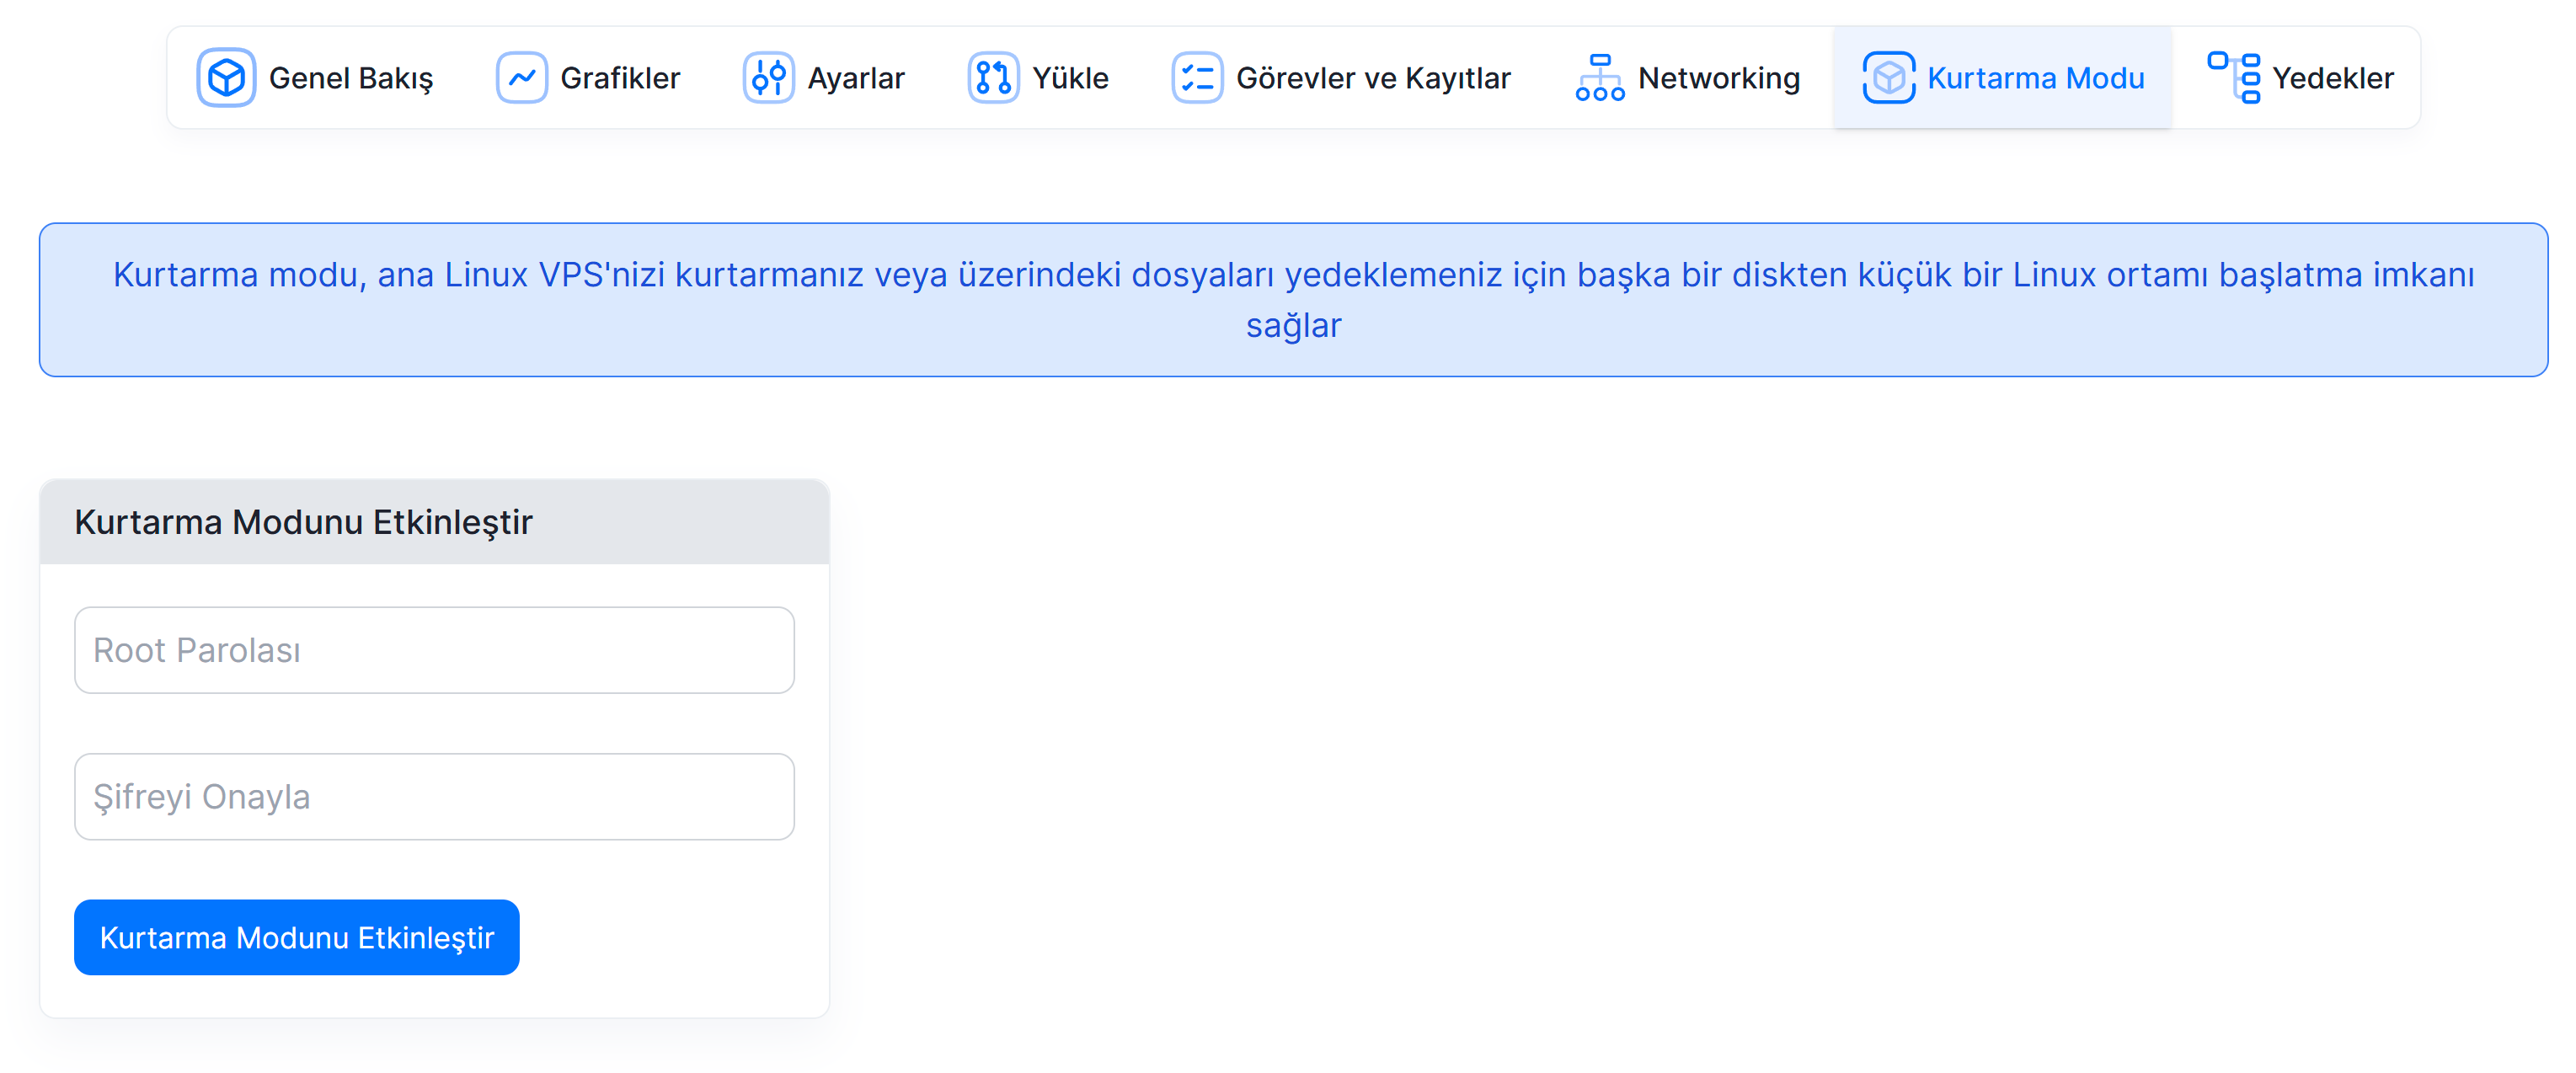Click the Kurtarma Modunu Etkinleştir card header
The height and width of the screenshot is (1073, 2576).
pyautogui.click(x=434, y=522)
